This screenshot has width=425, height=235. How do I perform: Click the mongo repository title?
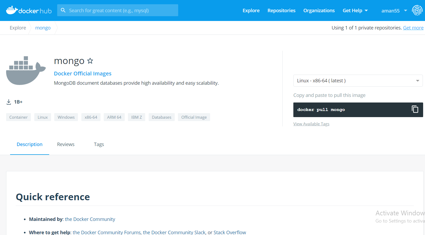[x=69, y=61]
